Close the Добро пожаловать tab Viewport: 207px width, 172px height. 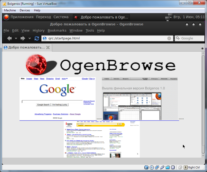click(48, 47)
